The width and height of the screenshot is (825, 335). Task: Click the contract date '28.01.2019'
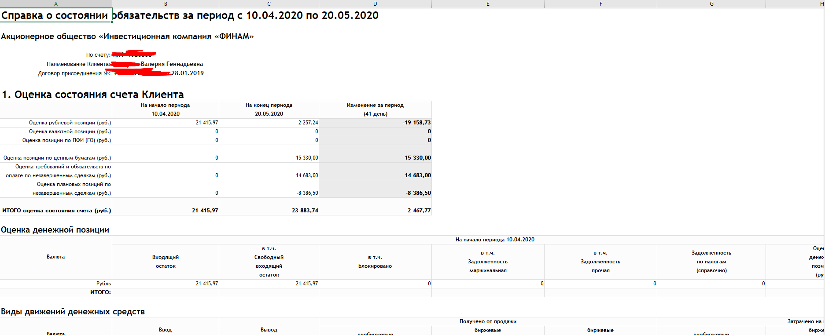pyautogui.click(x=188, y=73)
